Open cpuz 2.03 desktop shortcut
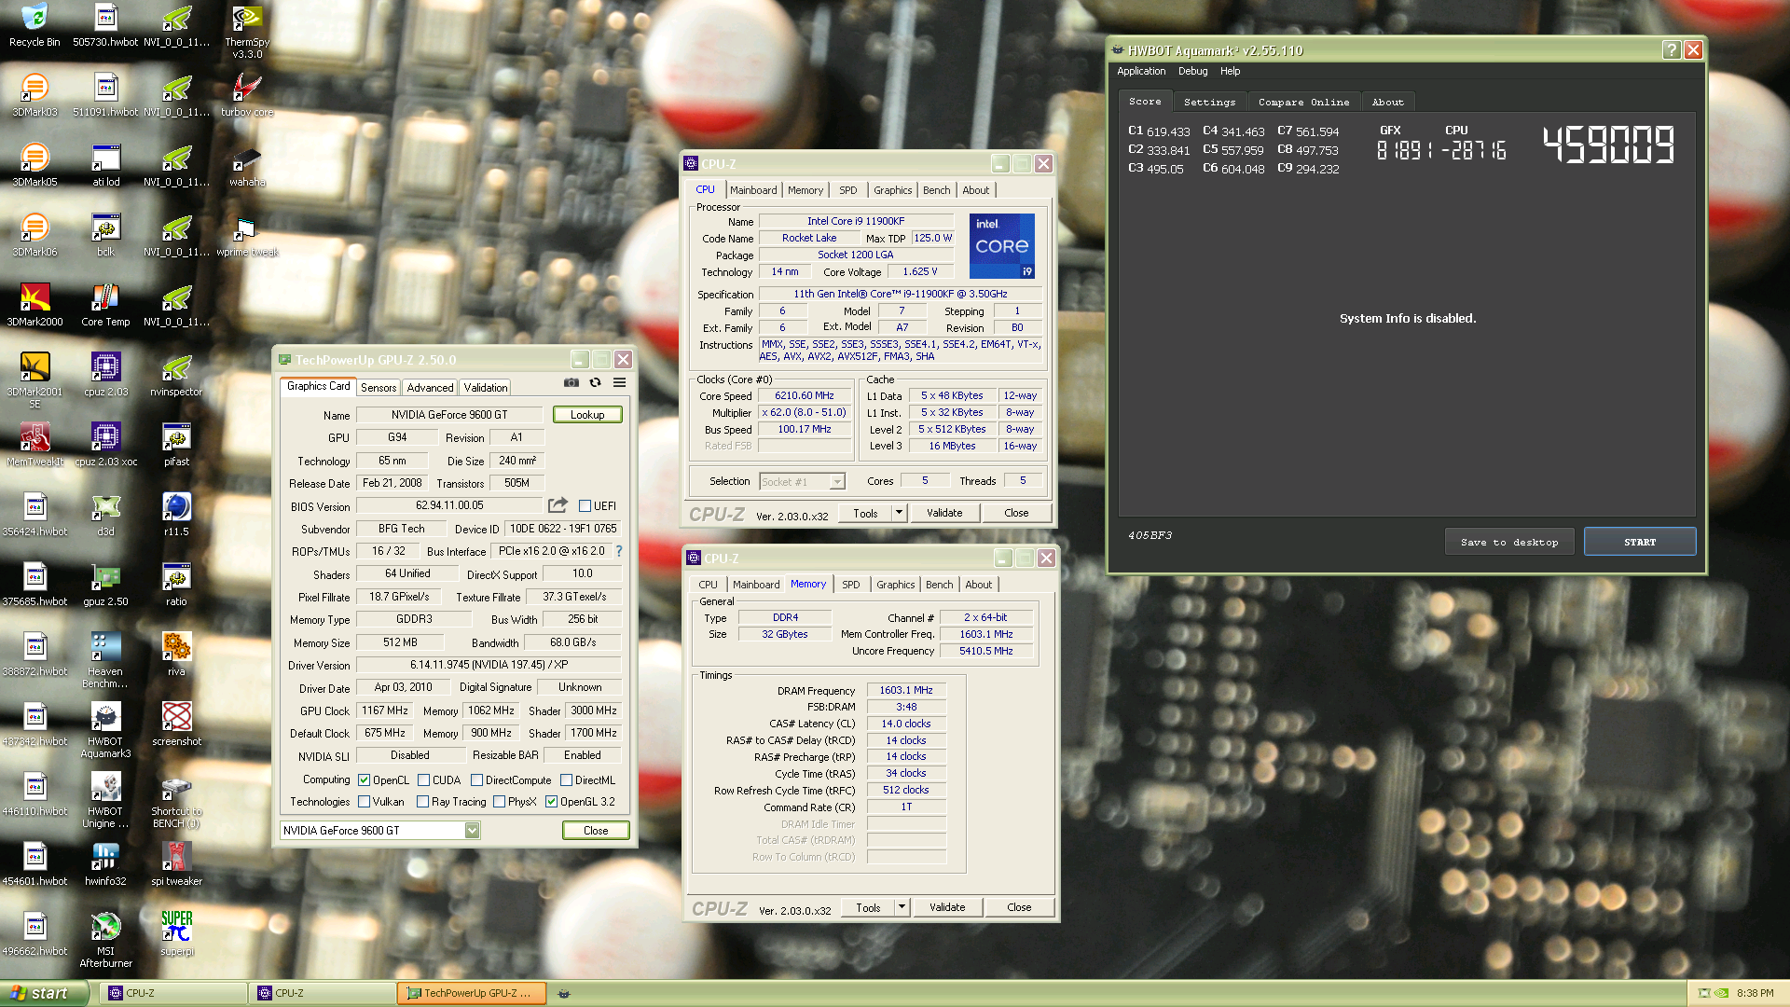Screen dimensions: 1790x1007 click(105, 375)
